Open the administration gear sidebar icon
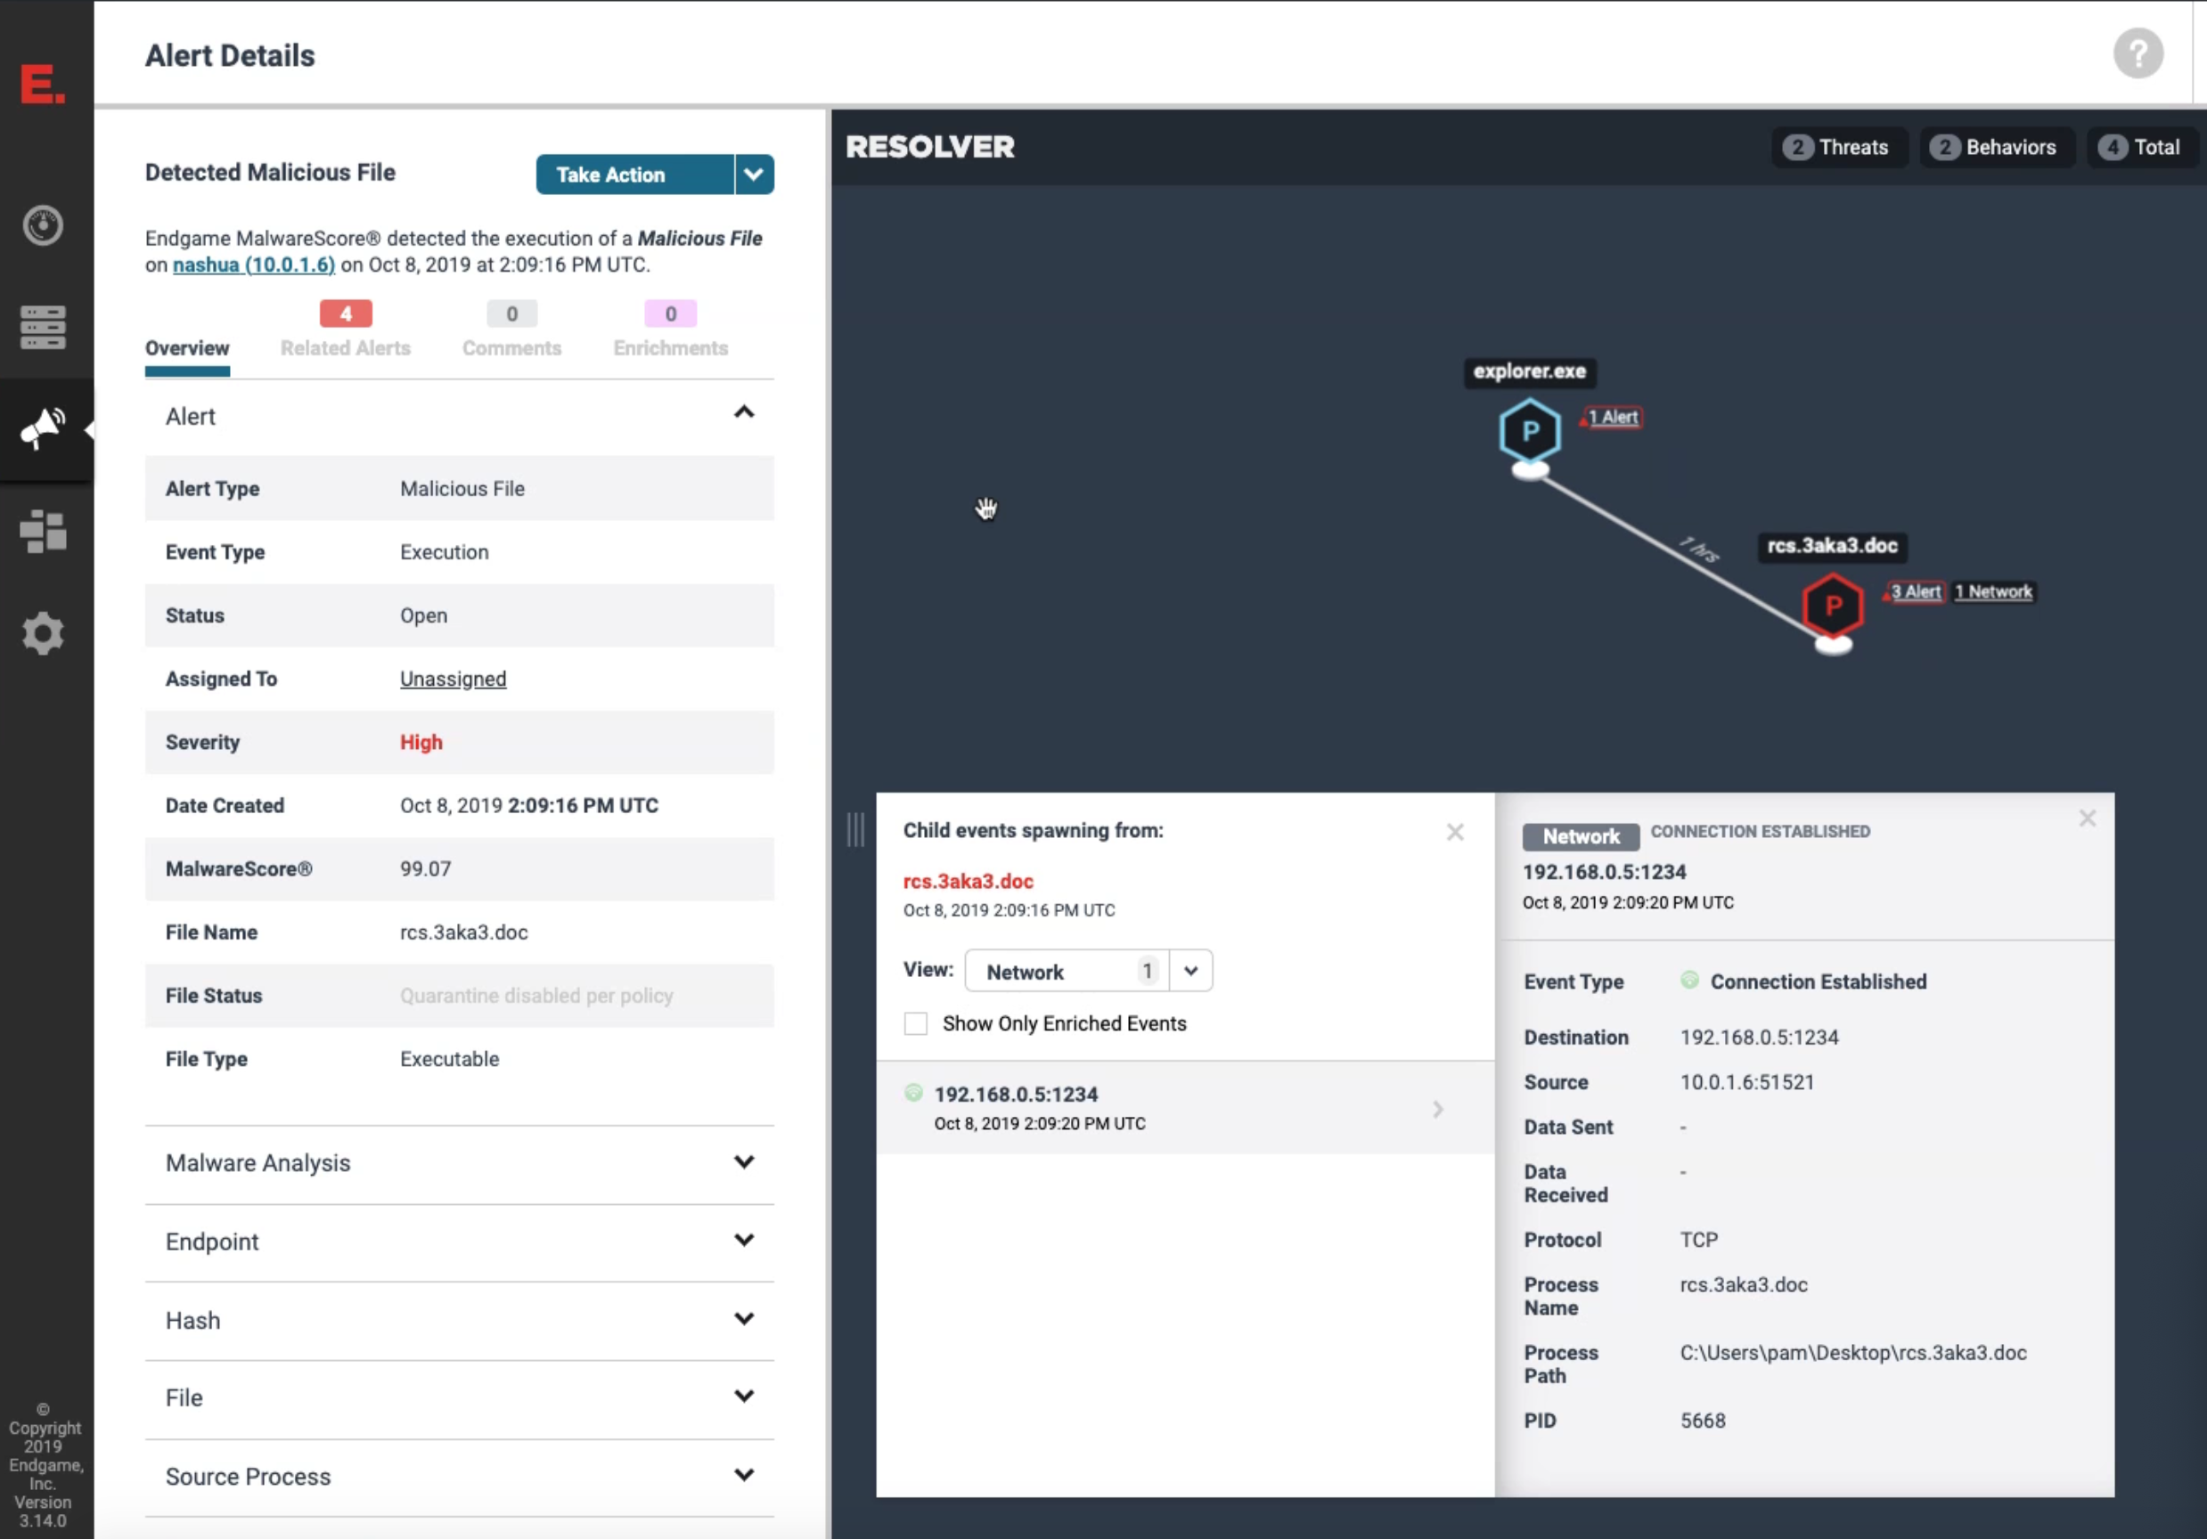Viewport: 2207px width, 1539px height. tap(44, 634)
